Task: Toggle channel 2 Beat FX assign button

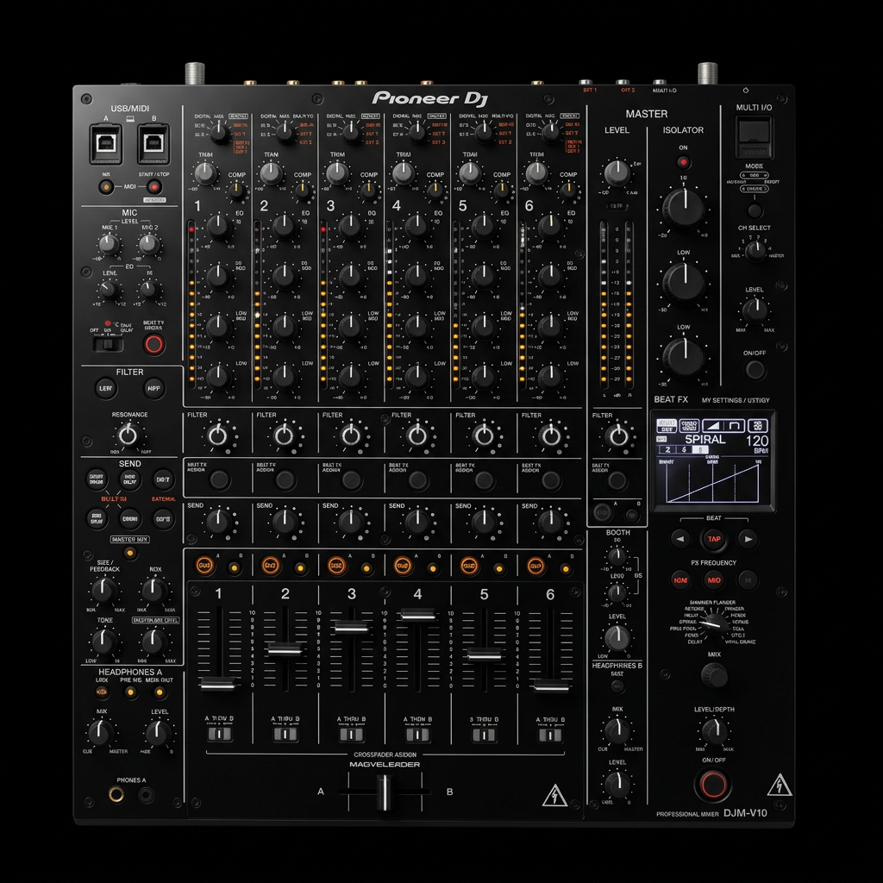Action: [285, 480]
